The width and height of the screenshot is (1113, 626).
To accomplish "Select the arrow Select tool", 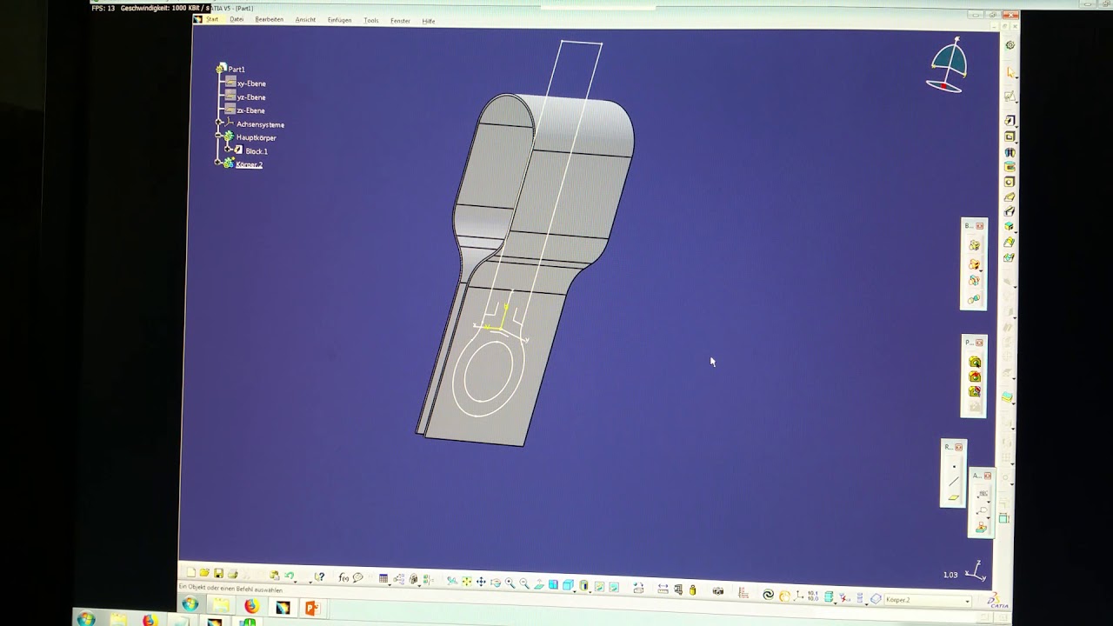I will pyautogui.click(x=1010, y=72).
